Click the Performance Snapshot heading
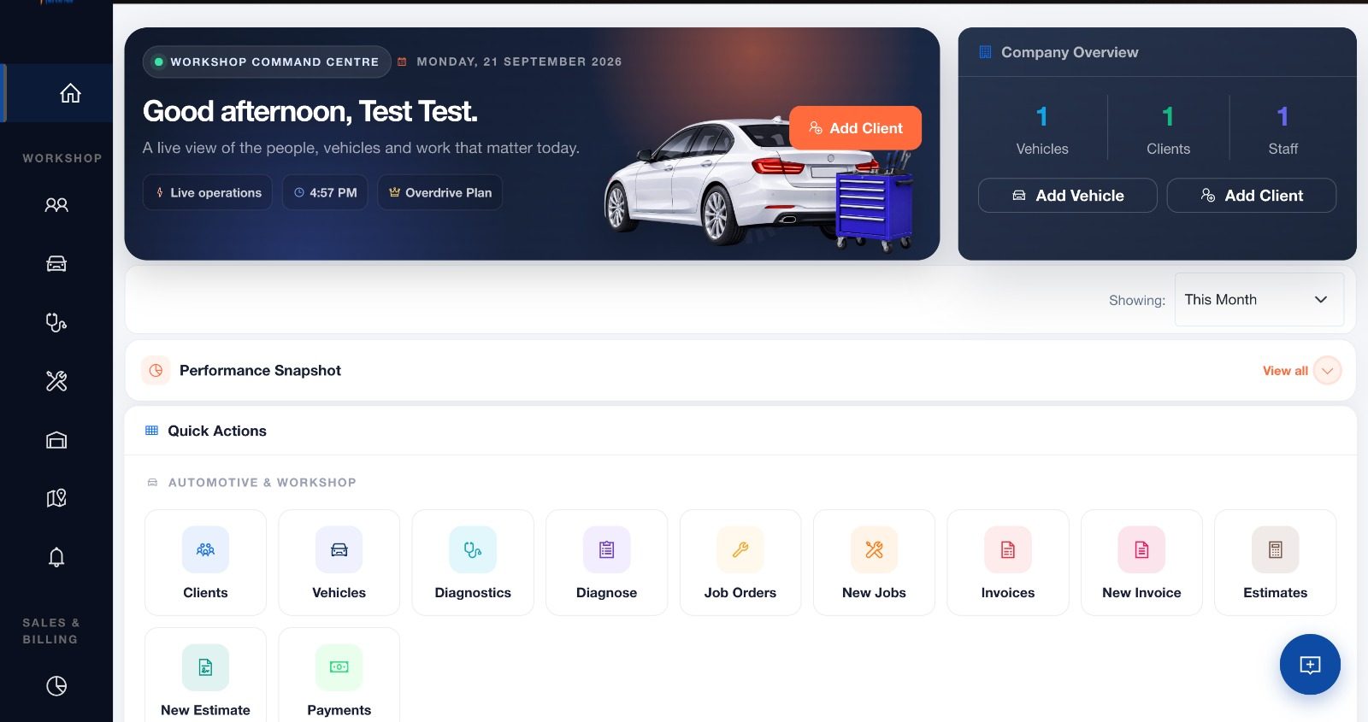 click(260, 371)
